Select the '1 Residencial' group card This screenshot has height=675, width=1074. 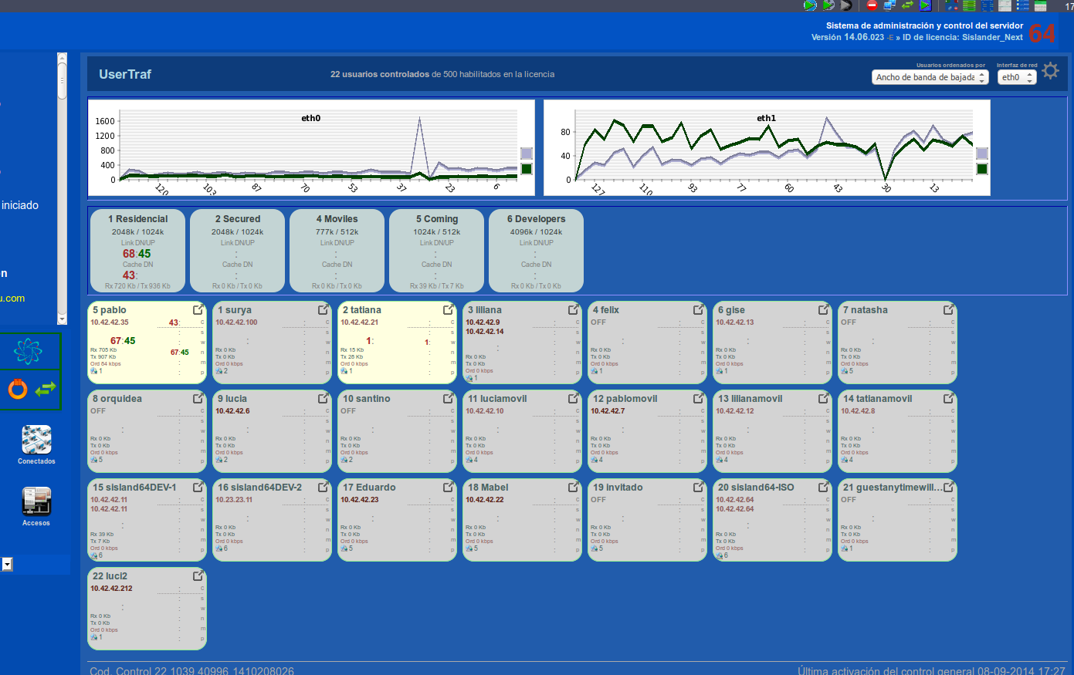tap(137, 251)
